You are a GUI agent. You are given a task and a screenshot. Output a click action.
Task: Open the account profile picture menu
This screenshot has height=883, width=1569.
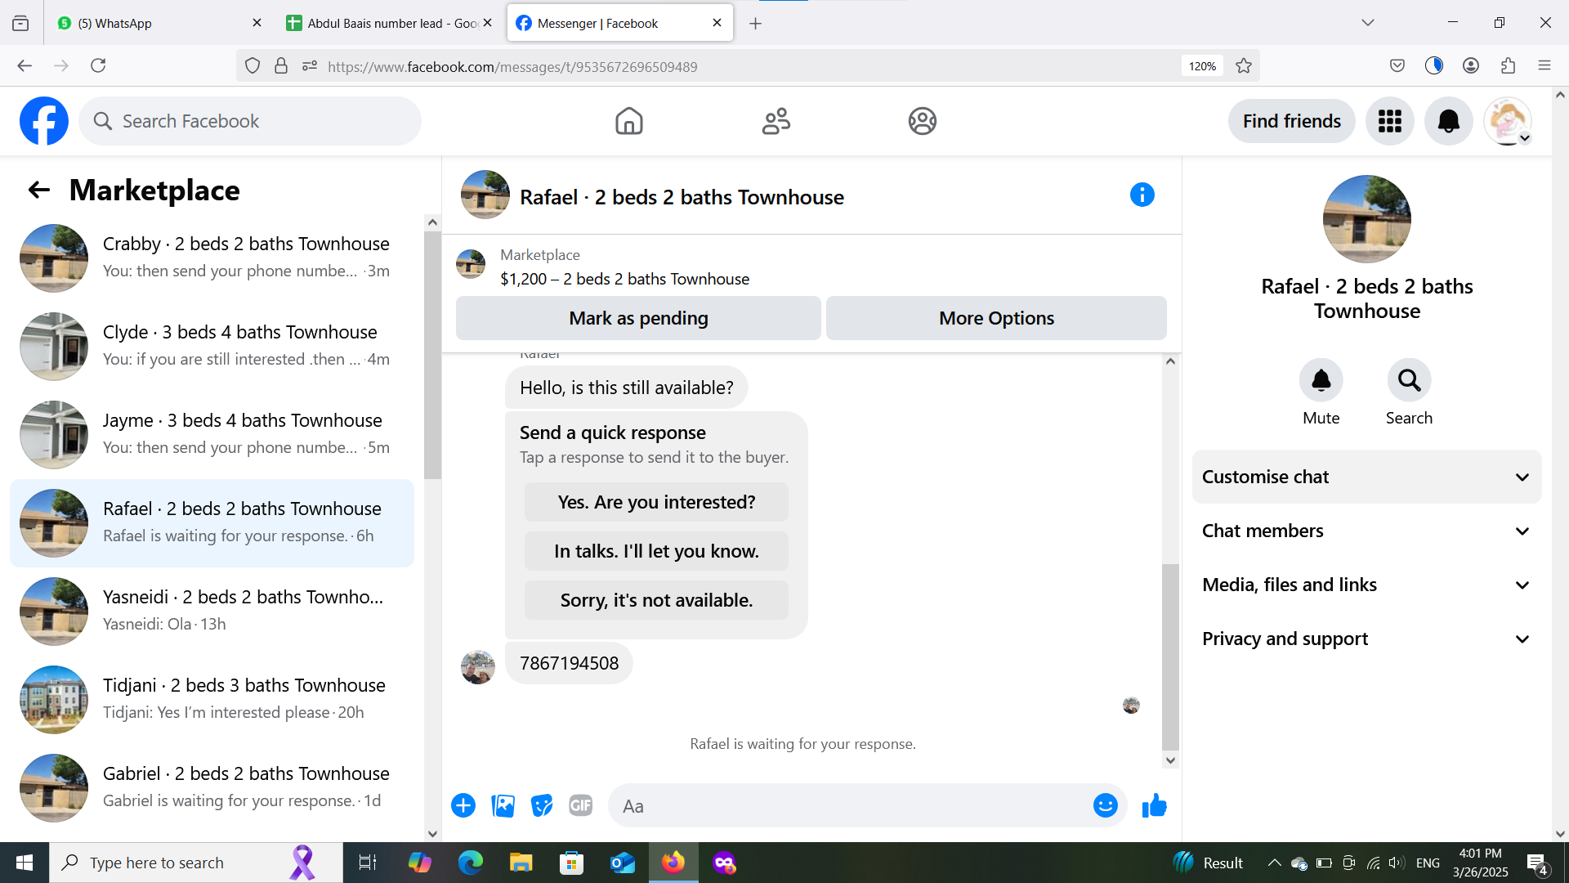[1507, 121]
